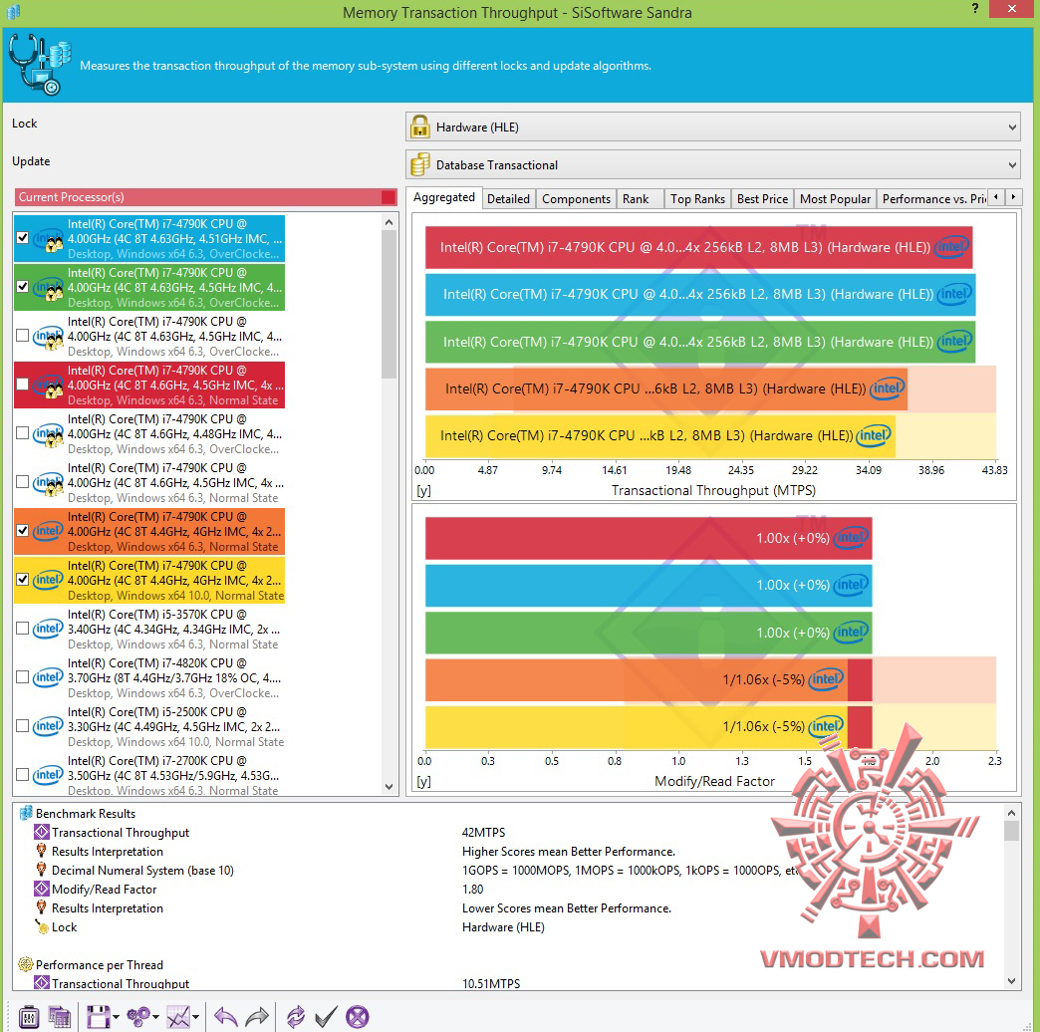Screen dimensions: 1040x1032
Task: Check the Core i5-2500K entry checkbox
Action: tap(23, 725)
